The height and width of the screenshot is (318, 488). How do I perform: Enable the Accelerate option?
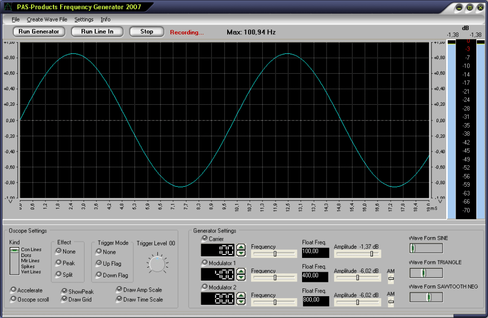pos(13,290)
